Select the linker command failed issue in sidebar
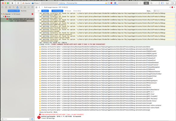 (18, 20)
